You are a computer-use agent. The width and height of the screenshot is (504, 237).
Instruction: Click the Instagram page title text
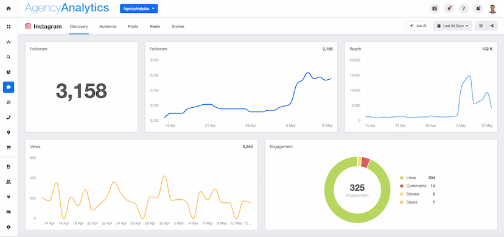tap(47, 27)
